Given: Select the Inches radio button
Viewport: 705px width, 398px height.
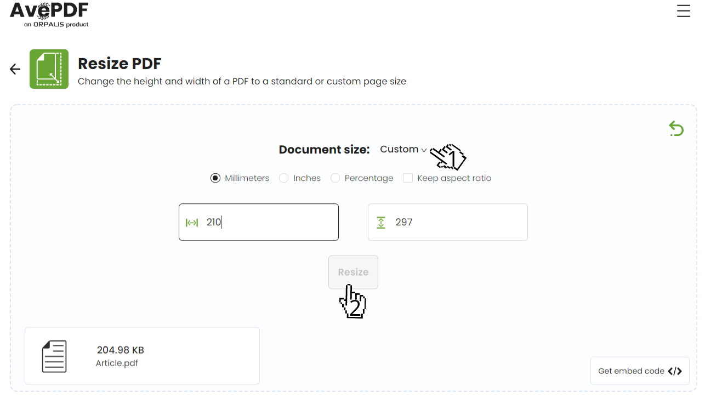Looking at the screenshot, I should [284, 178].
